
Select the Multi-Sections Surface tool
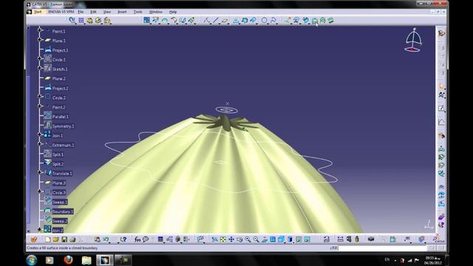[x=323, y=21]
